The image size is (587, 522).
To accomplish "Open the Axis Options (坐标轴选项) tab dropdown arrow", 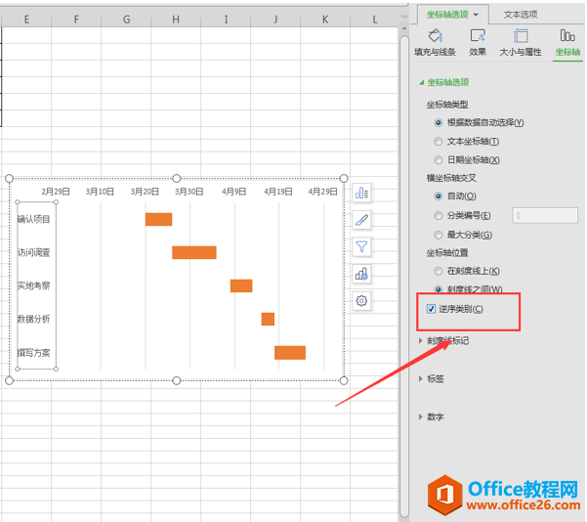I will point(476,15).
